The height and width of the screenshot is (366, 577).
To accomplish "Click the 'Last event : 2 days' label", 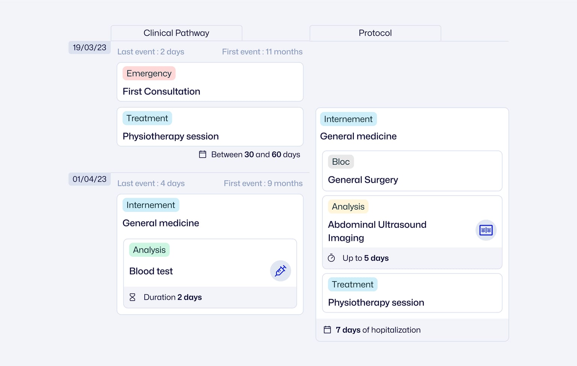I will pyautogui.click(x=151, y=51).
